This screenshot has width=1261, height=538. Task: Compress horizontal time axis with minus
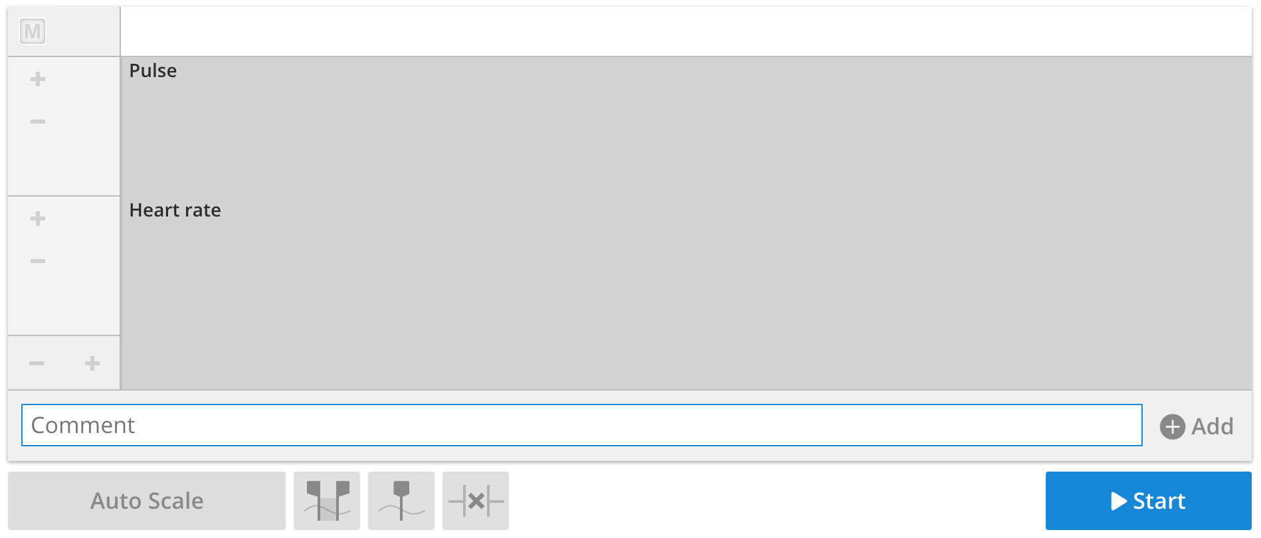pyautogui.click(x=37, y=363)
